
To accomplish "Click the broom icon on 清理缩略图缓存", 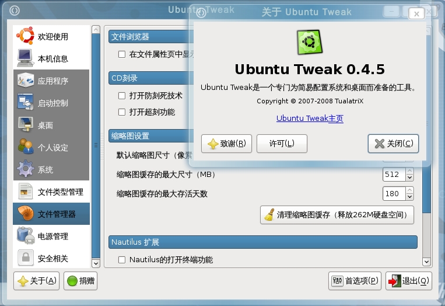I will click(269, 215).
